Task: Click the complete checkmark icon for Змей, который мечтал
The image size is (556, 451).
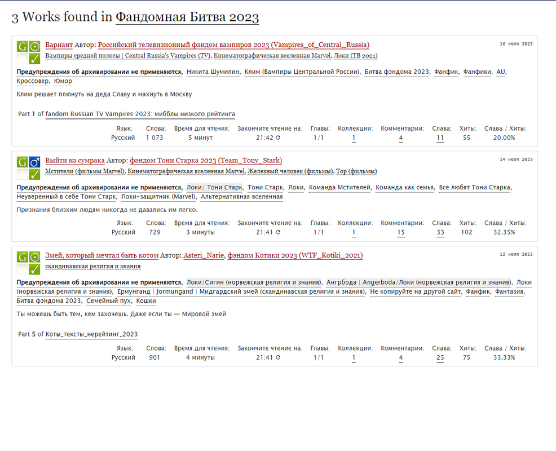Action: (x=34, y=269)
